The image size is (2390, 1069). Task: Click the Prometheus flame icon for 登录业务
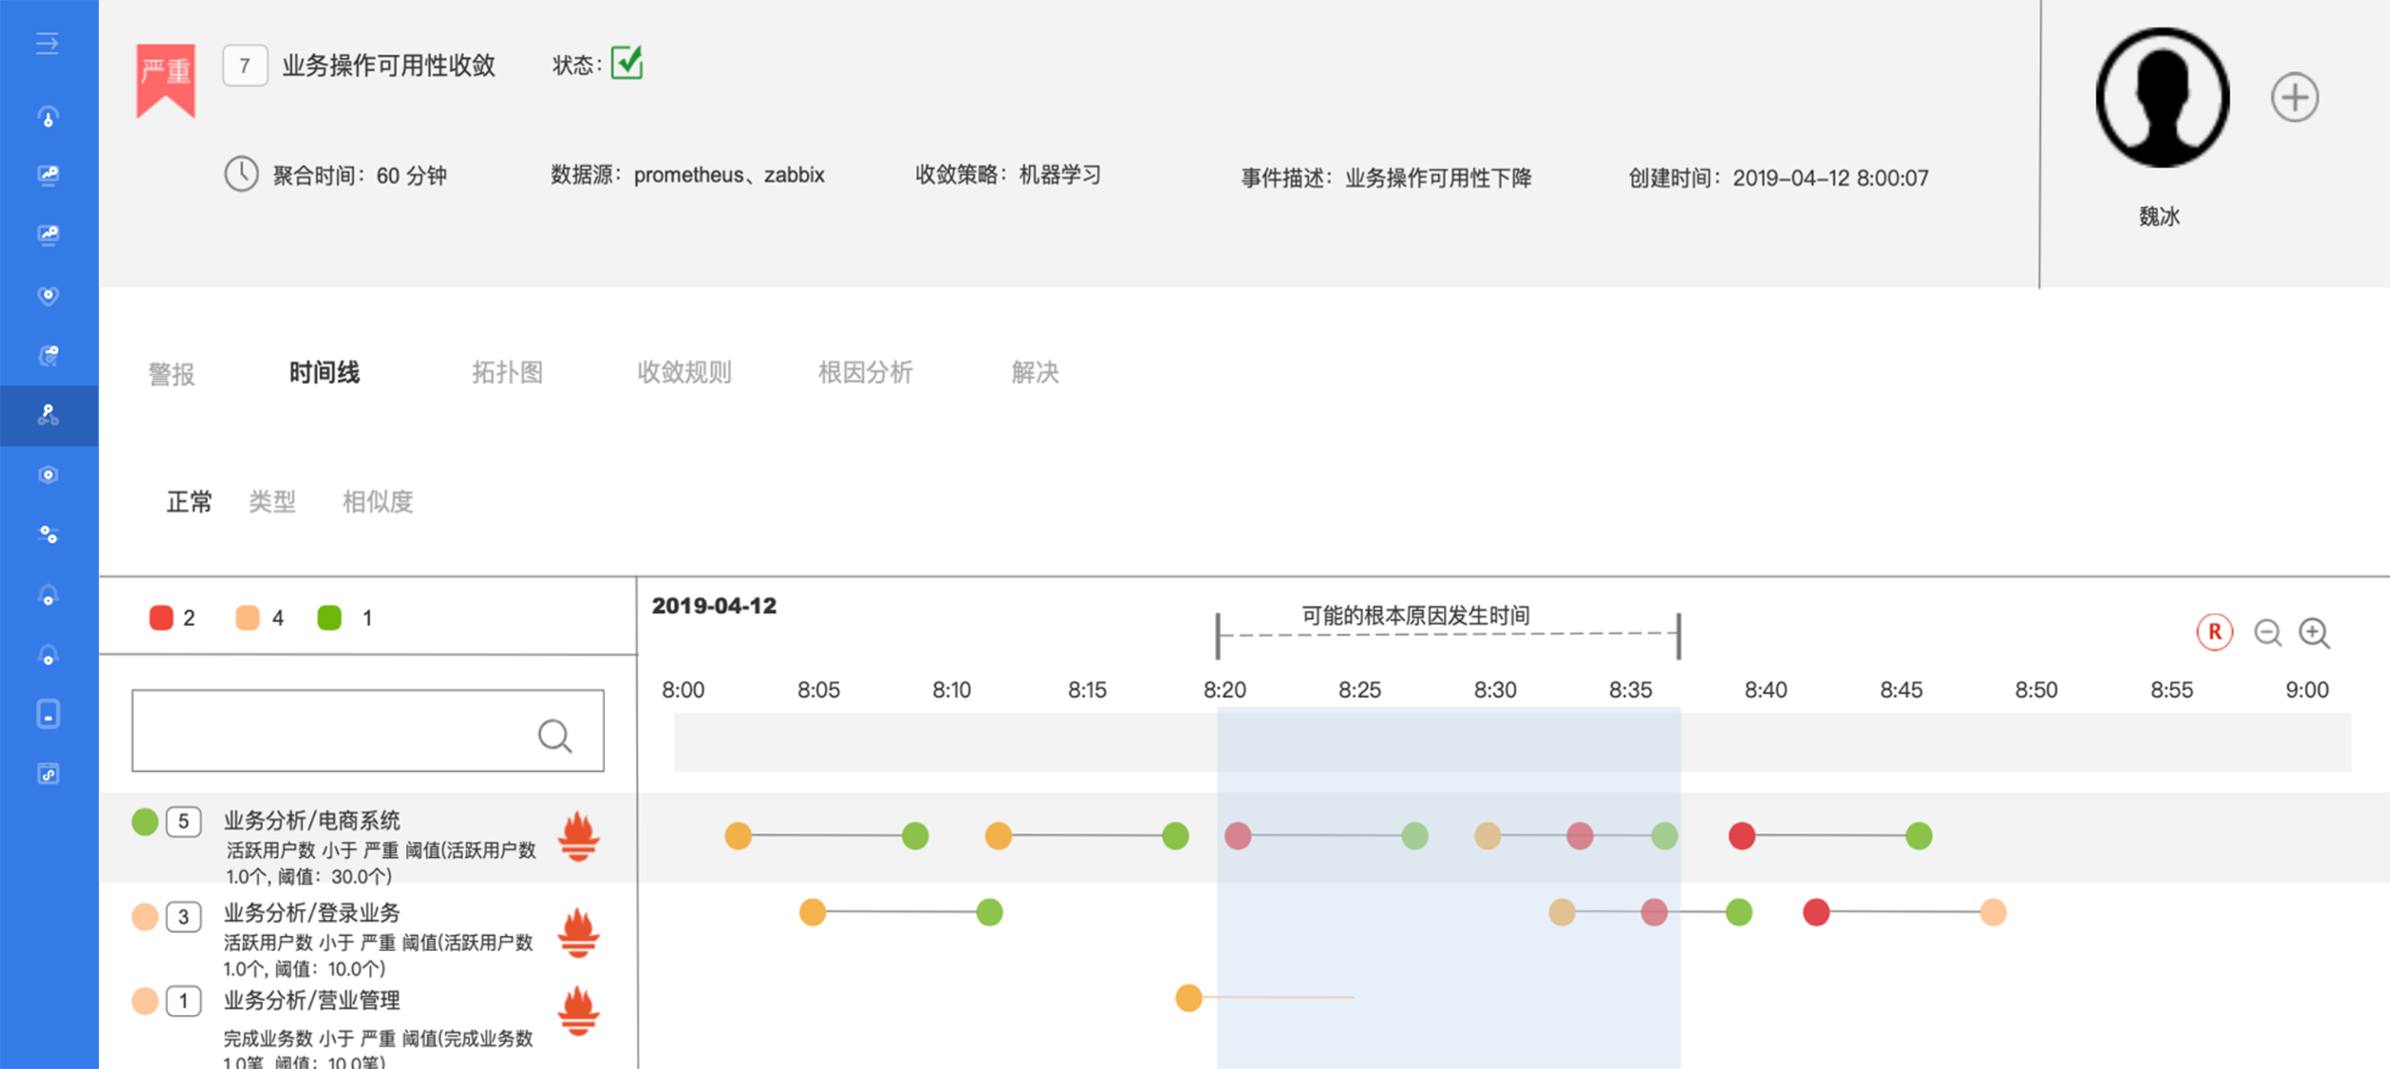point(578,932)
